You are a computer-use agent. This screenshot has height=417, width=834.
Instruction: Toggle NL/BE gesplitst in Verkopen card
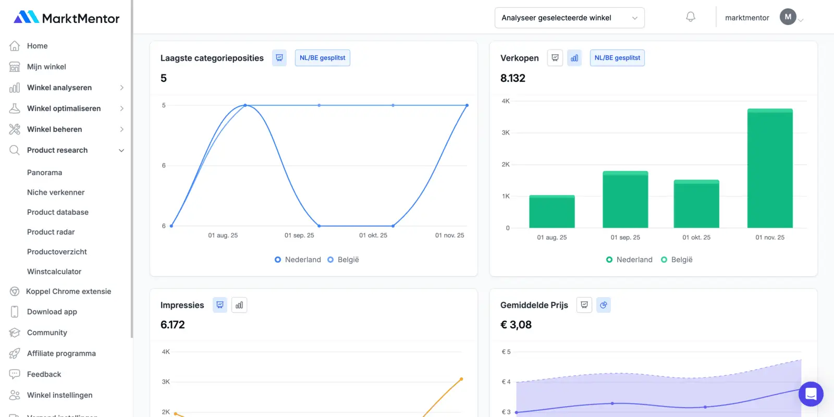tap(617, 58)
